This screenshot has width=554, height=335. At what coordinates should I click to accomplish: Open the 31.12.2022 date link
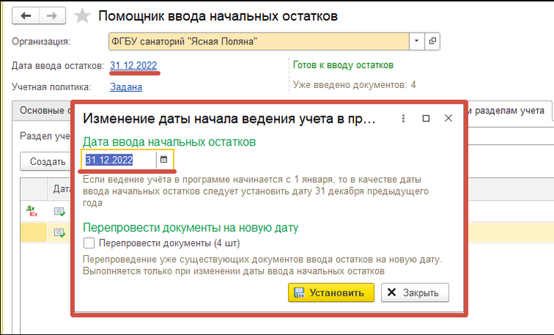(132, 65)
